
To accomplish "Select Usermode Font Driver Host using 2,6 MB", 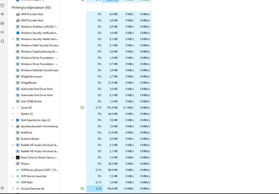I will (x=37, y=89).
